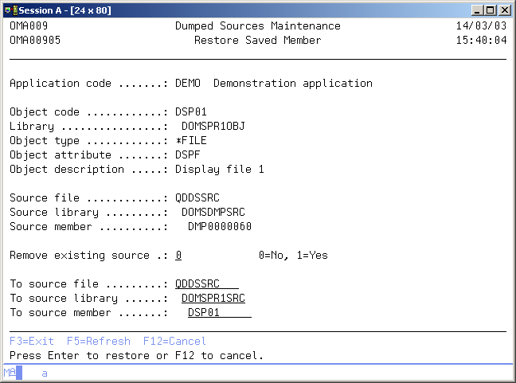Minimize the Session A window
This screenshot has height=383, width=516.
[476, 10]
